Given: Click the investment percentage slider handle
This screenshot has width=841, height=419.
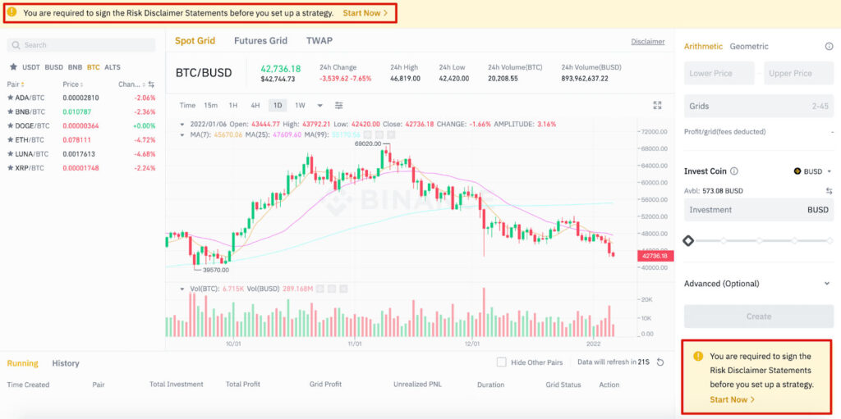Looking at the screenshot, I should (x=688, y=241).
